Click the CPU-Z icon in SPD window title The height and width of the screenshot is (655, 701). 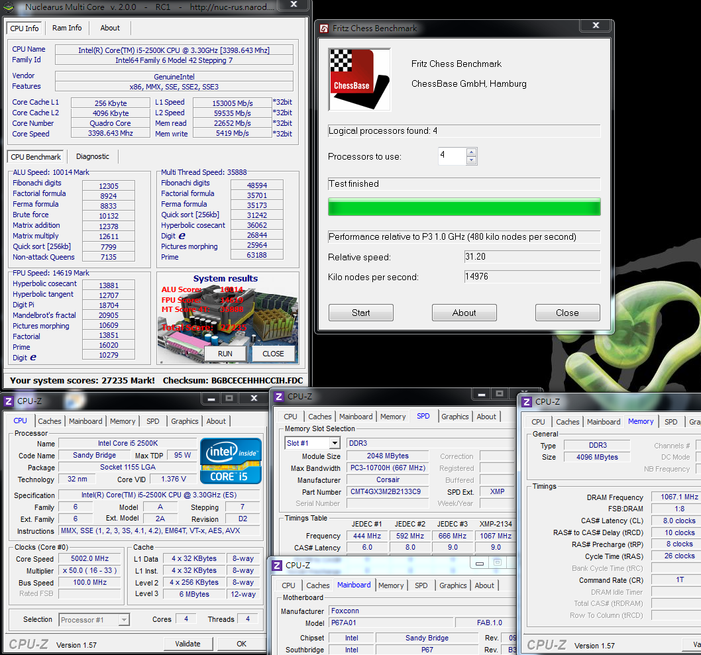(x=279, y=396)
